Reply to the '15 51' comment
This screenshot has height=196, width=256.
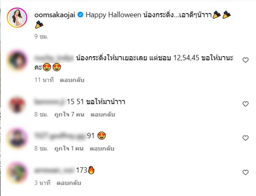pos(103,115)
